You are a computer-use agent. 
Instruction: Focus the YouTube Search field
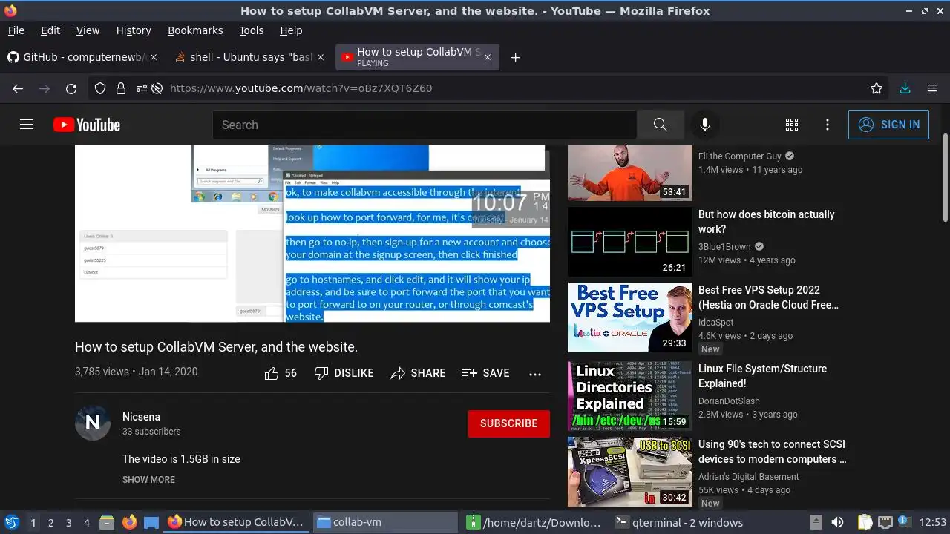[x=425, y=125]
